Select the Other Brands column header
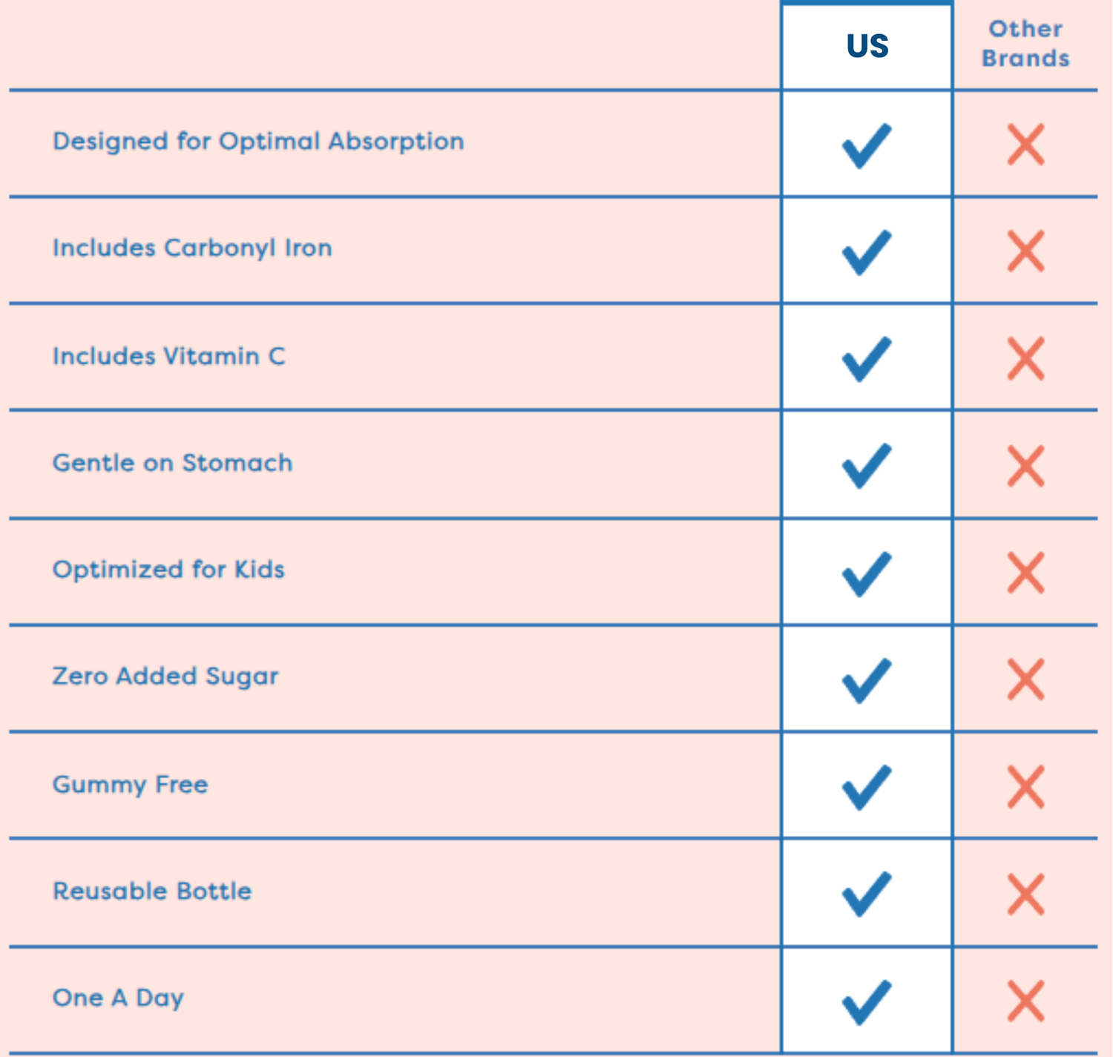The height and width of the screenshot is (1057, 1113). (1025, 44)
